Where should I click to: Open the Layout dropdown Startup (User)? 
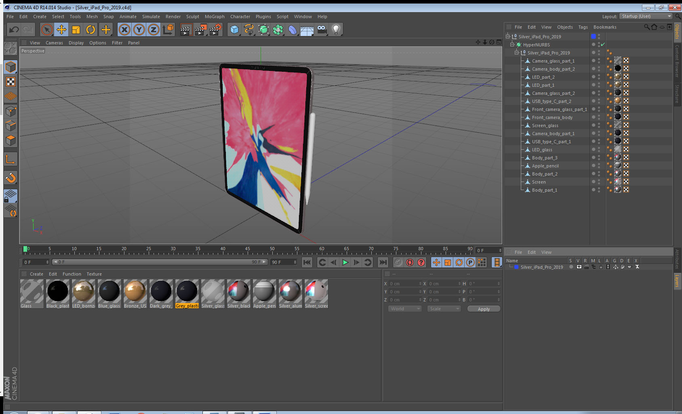point(646,16)
